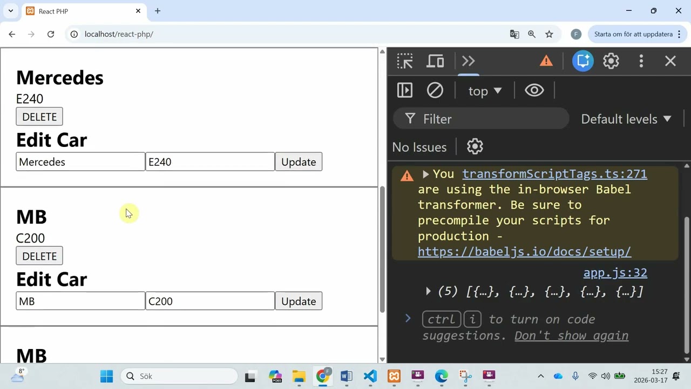Open the zoom magnifier icon in the address bar

(532, 34)
